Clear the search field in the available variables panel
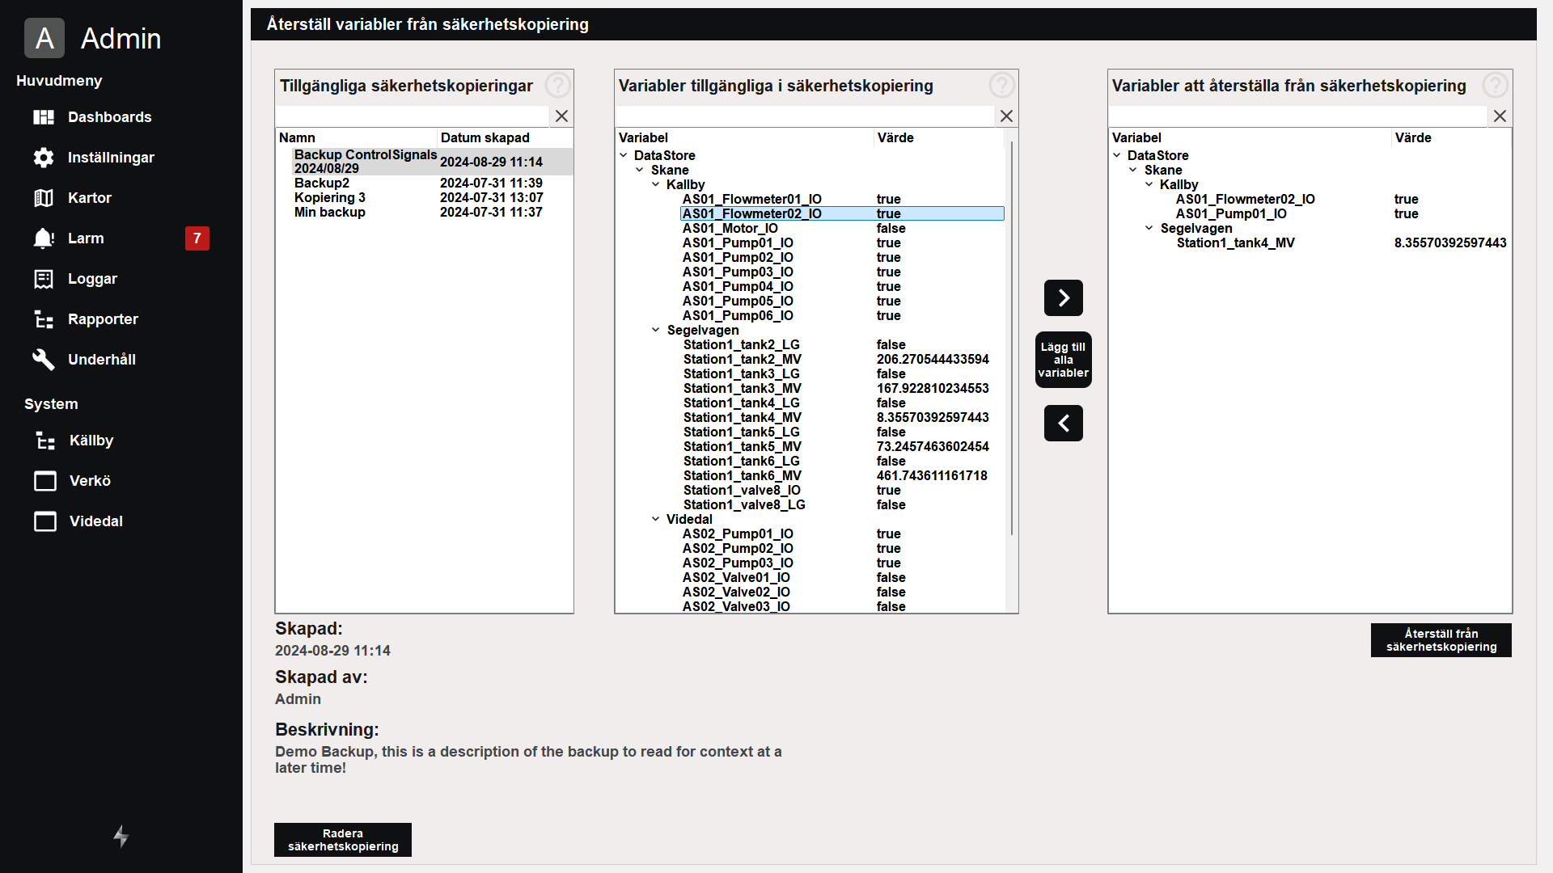This screenshot has height=873, width=1553. pyautogui.click(x=1006, y=116)
